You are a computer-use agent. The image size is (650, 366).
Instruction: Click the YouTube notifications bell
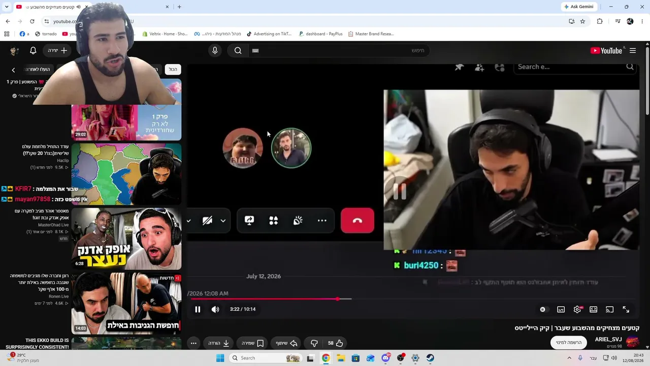coord(33,50)
